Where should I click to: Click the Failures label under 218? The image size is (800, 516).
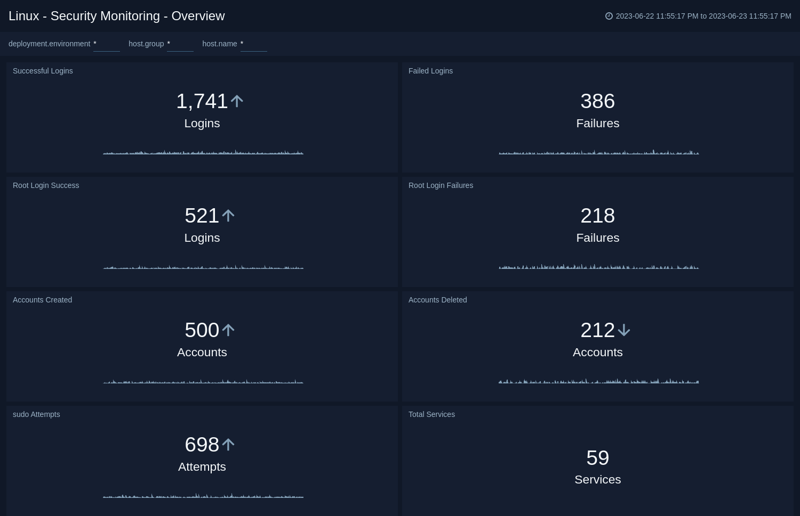[x=598, y=237]
